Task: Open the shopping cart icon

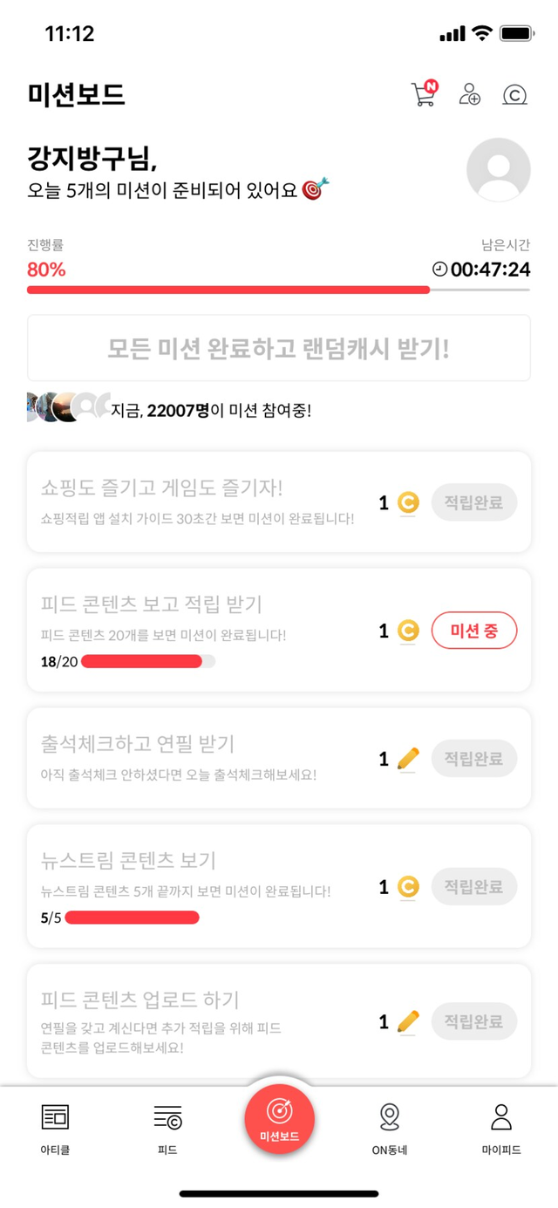Action: (x=424, y=93)
